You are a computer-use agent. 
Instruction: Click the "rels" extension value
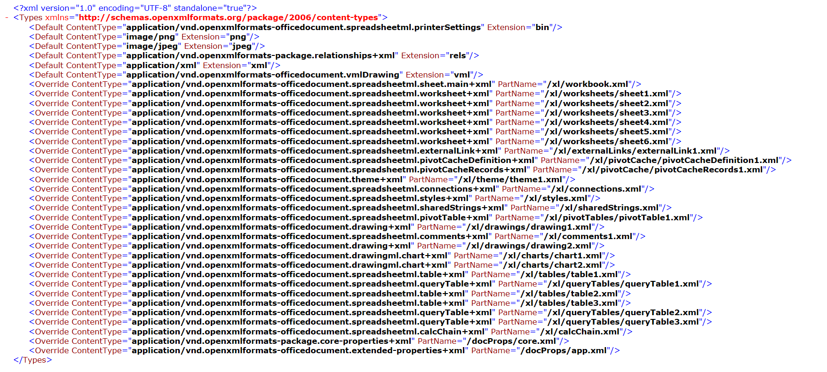(458, 55)
